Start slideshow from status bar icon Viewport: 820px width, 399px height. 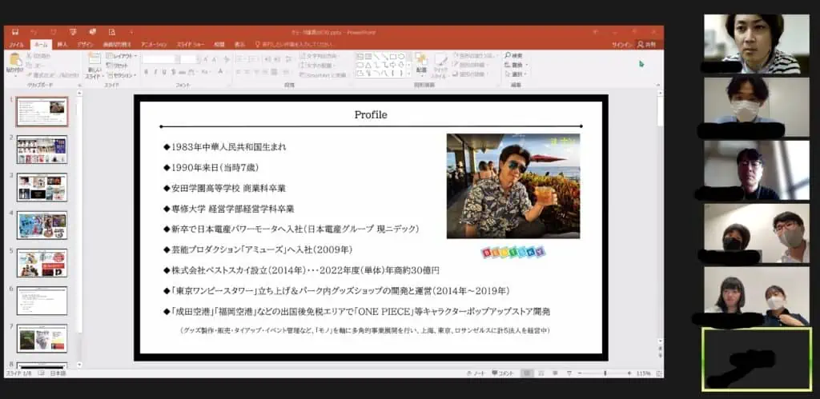(569, 373)
